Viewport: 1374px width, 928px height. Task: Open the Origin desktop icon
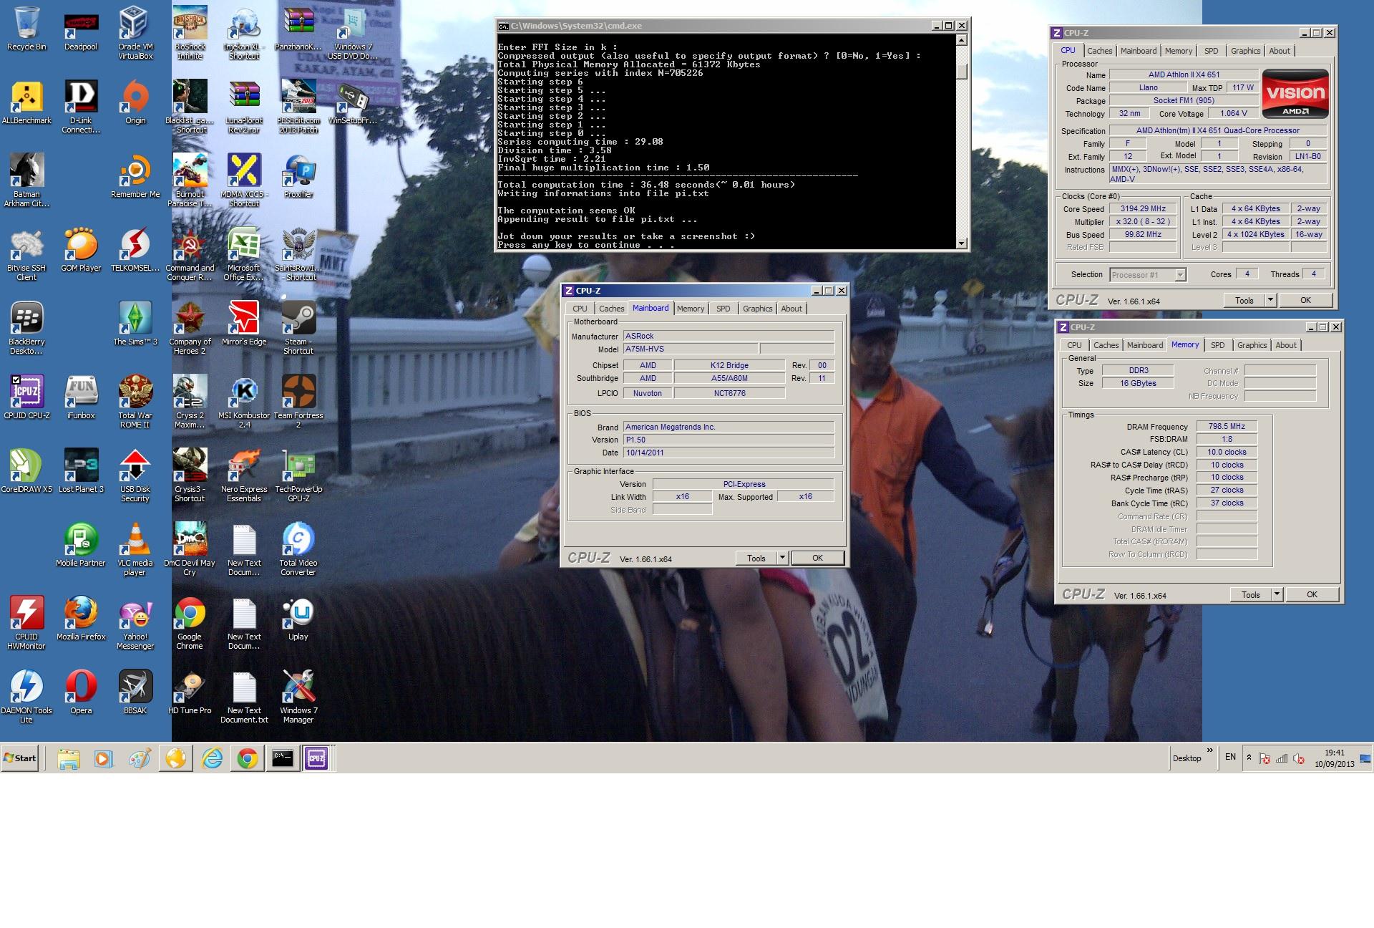(135, 102)
